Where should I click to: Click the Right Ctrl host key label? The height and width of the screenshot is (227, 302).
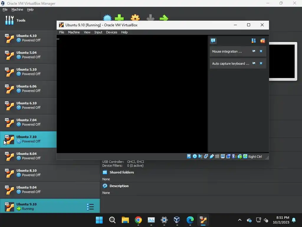(x=255, y=157)
